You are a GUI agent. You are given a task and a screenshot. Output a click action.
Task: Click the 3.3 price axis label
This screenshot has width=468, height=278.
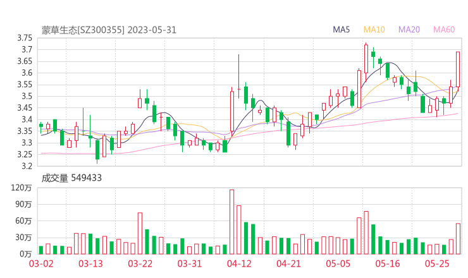point(27,143)
